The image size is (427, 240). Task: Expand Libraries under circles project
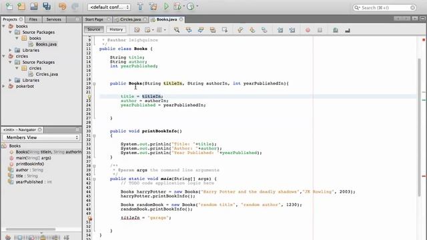tap(11, 80)
